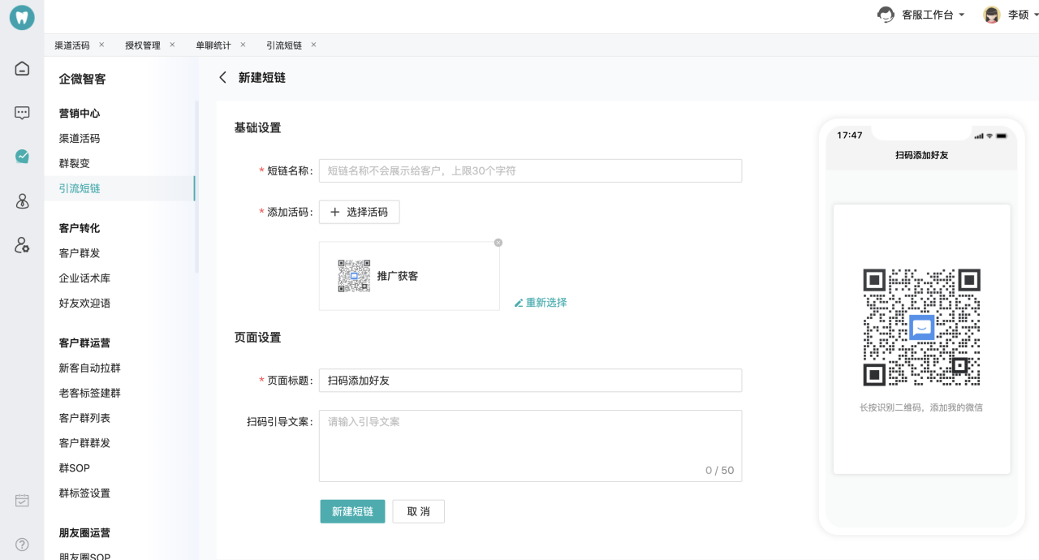The image size is (1039, 560).
Task: Open 新客自动拉群 in sidebar menu
Action: click(90, 368)
